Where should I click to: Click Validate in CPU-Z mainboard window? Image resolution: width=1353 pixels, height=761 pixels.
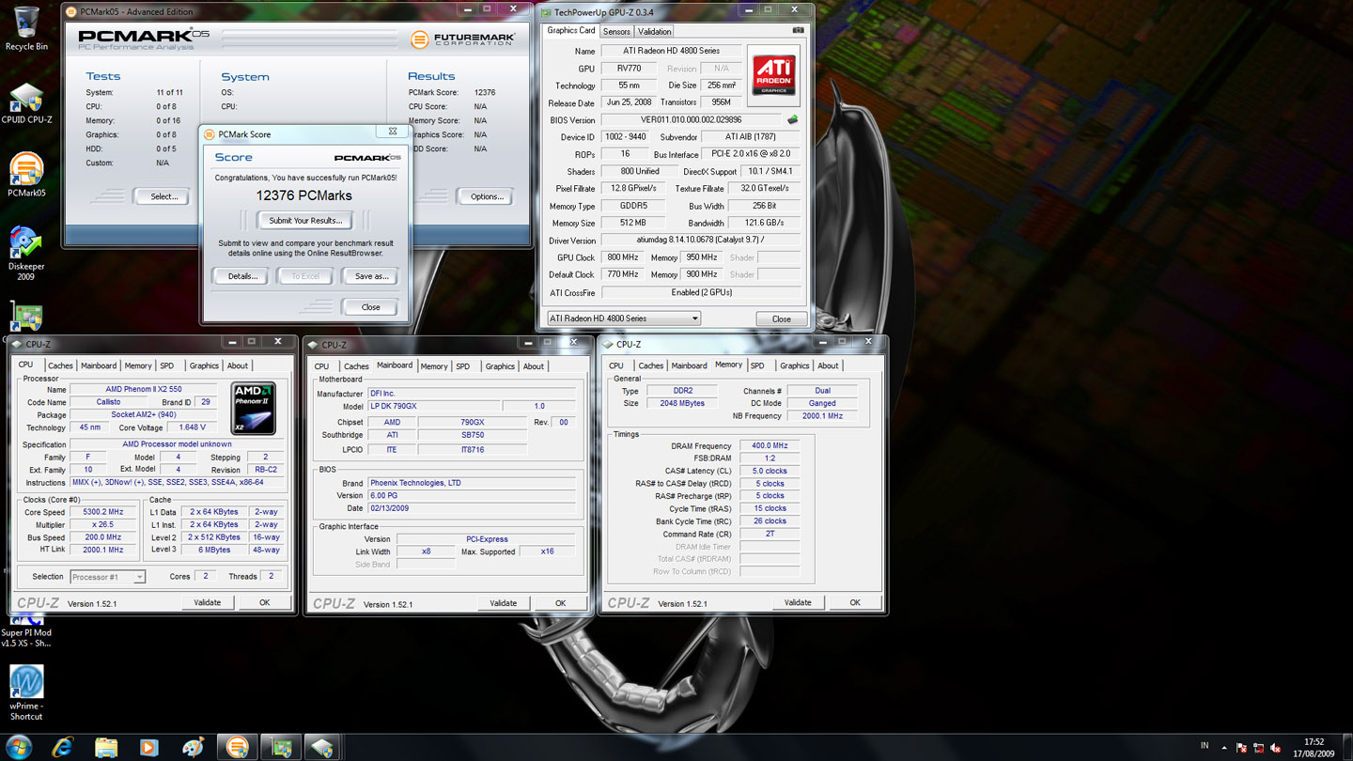(503, 603)
